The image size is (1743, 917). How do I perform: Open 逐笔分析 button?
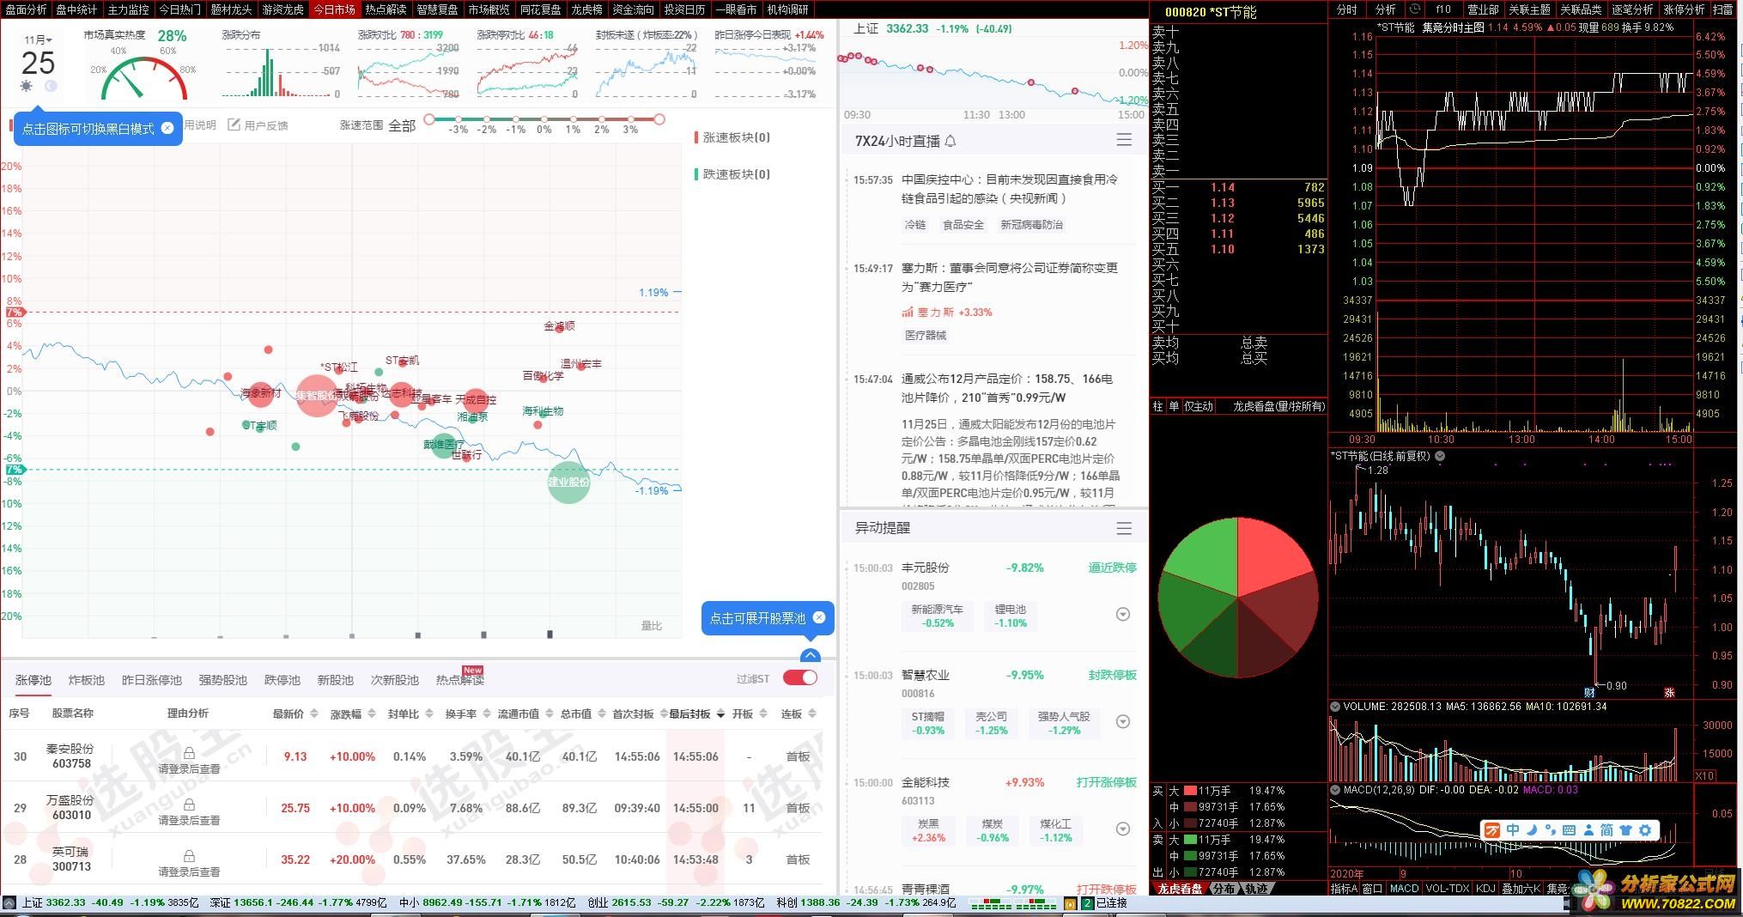(1631, 9)
